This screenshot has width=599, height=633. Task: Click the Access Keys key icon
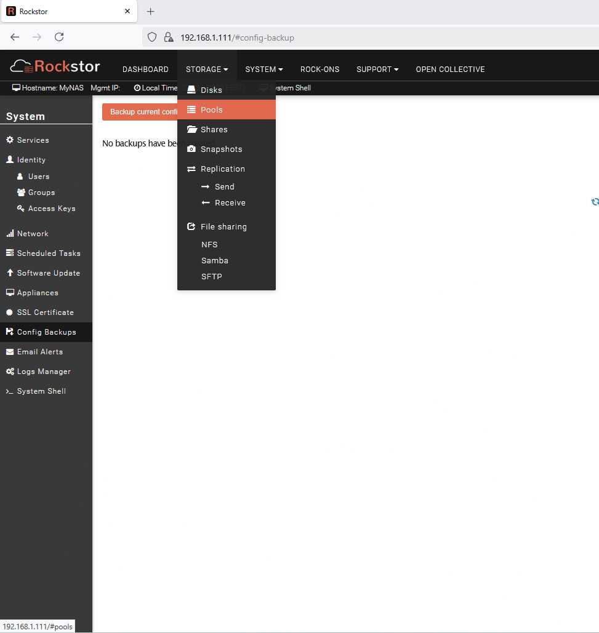(x=20, y=209)
